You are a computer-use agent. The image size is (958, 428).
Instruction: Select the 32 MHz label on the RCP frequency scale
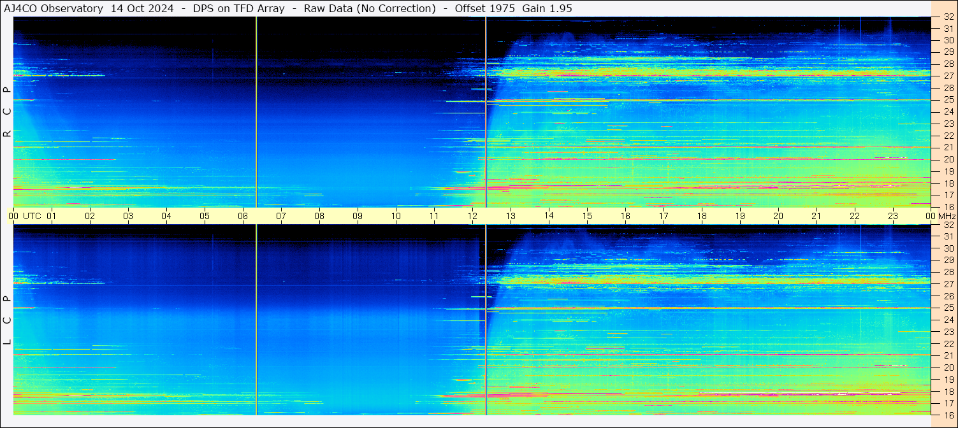pos(948,17)
